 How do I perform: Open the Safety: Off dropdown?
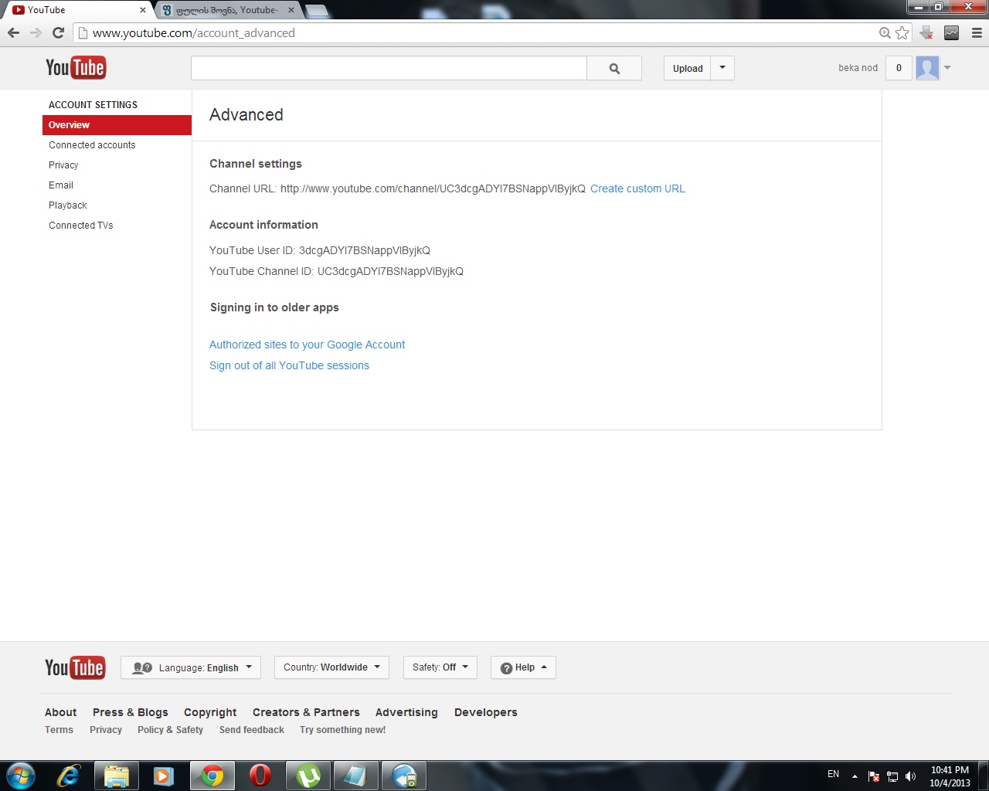[440, 667]
